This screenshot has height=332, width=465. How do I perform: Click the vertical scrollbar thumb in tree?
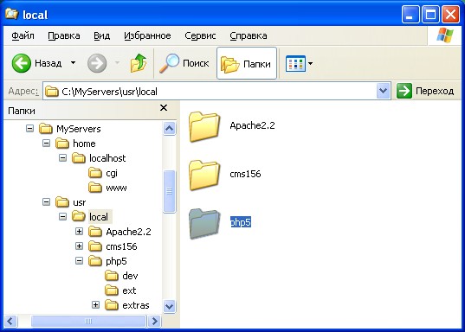click(x=170, y=191)
